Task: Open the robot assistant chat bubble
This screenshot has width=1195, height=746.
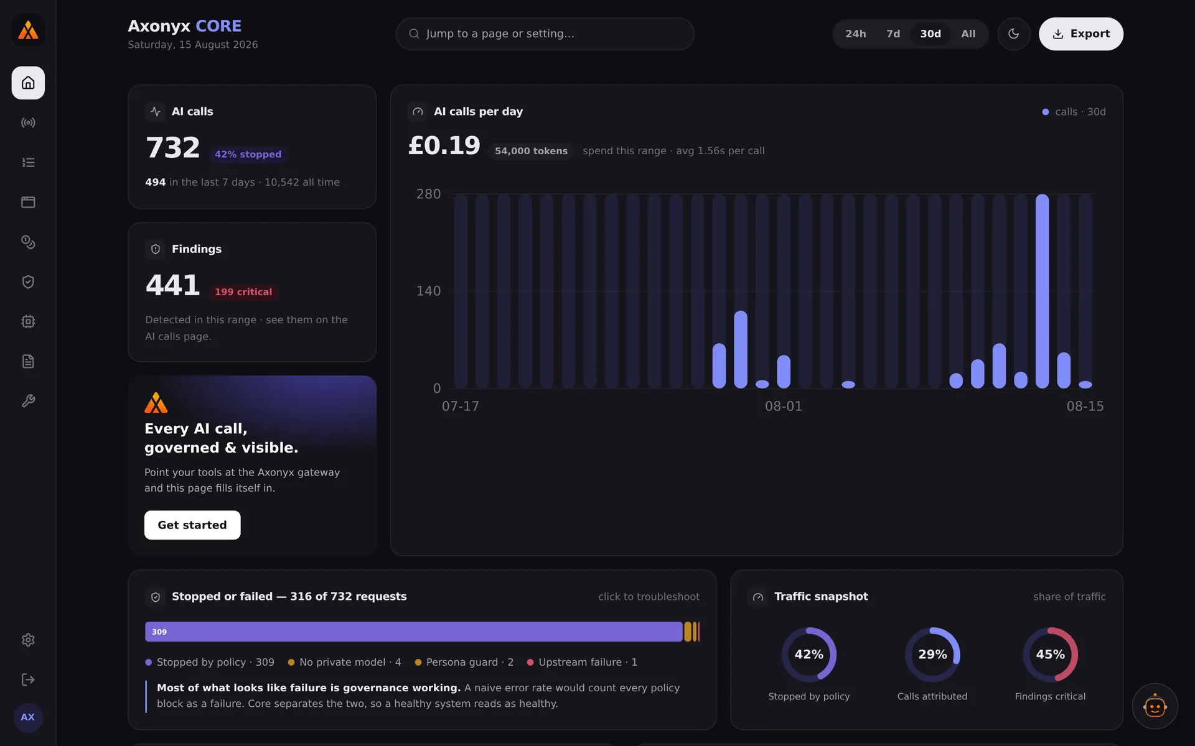Action: (x=1155, y=706)
